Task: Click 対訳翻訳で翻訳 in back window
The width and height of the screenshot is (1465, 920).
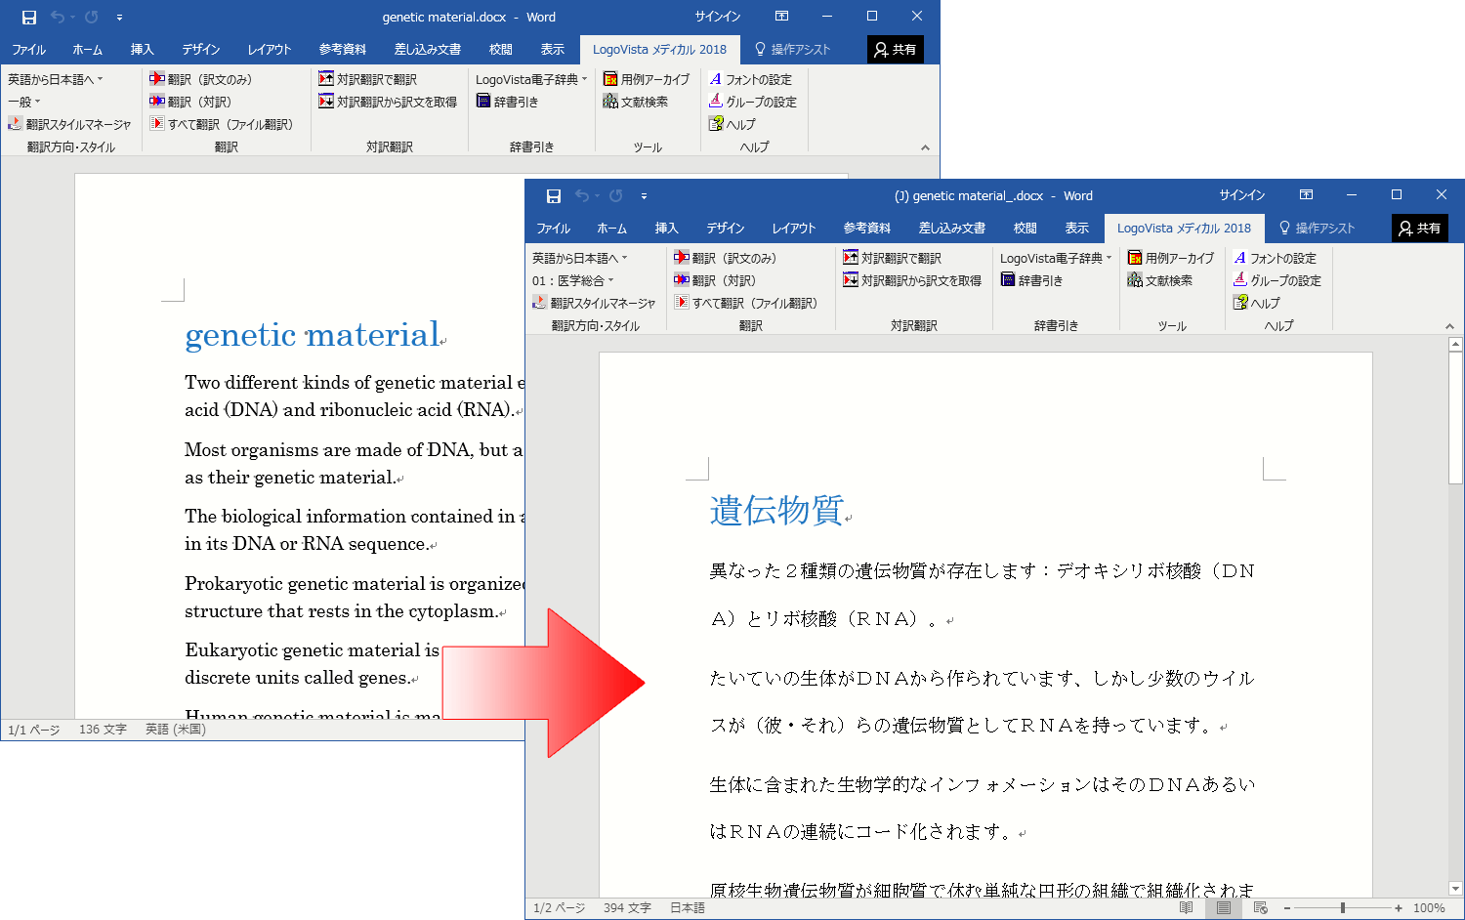Action: [368, 79]
